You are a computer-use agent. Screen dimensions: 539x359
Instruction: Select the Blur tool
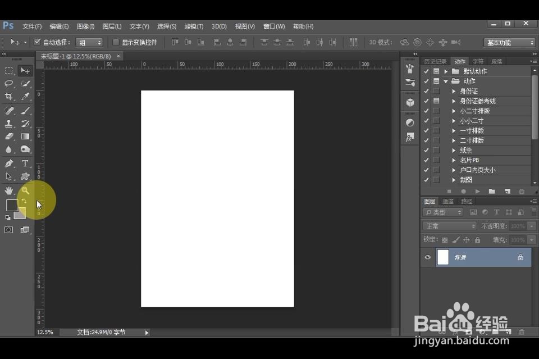tap(9, 149)
